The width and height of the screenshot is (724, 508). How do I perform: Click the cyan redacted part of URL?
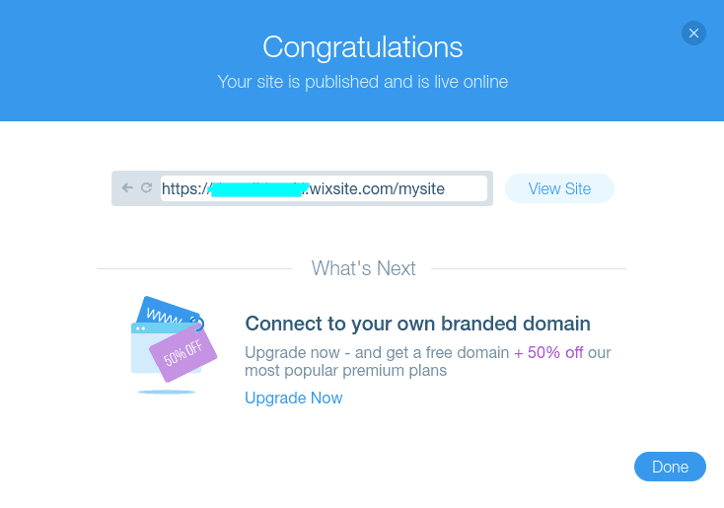click(256, 189)
